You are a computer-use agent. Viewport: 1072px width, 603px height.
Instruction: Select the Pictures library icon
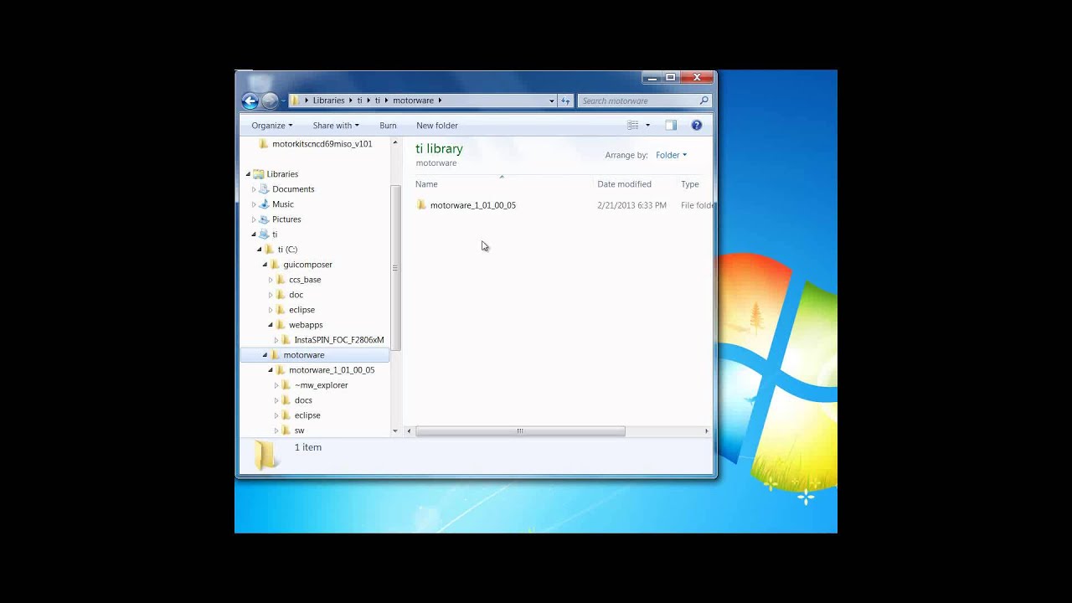(265, 219)
